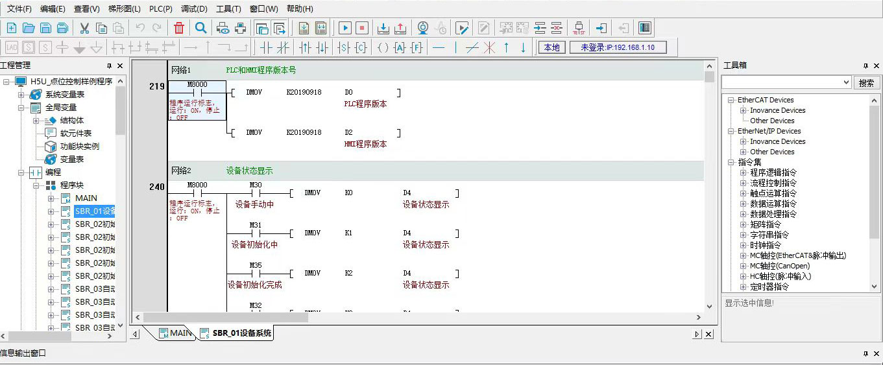Start the PLC with the run icon

pyautogui.click(x=345, y=28)
